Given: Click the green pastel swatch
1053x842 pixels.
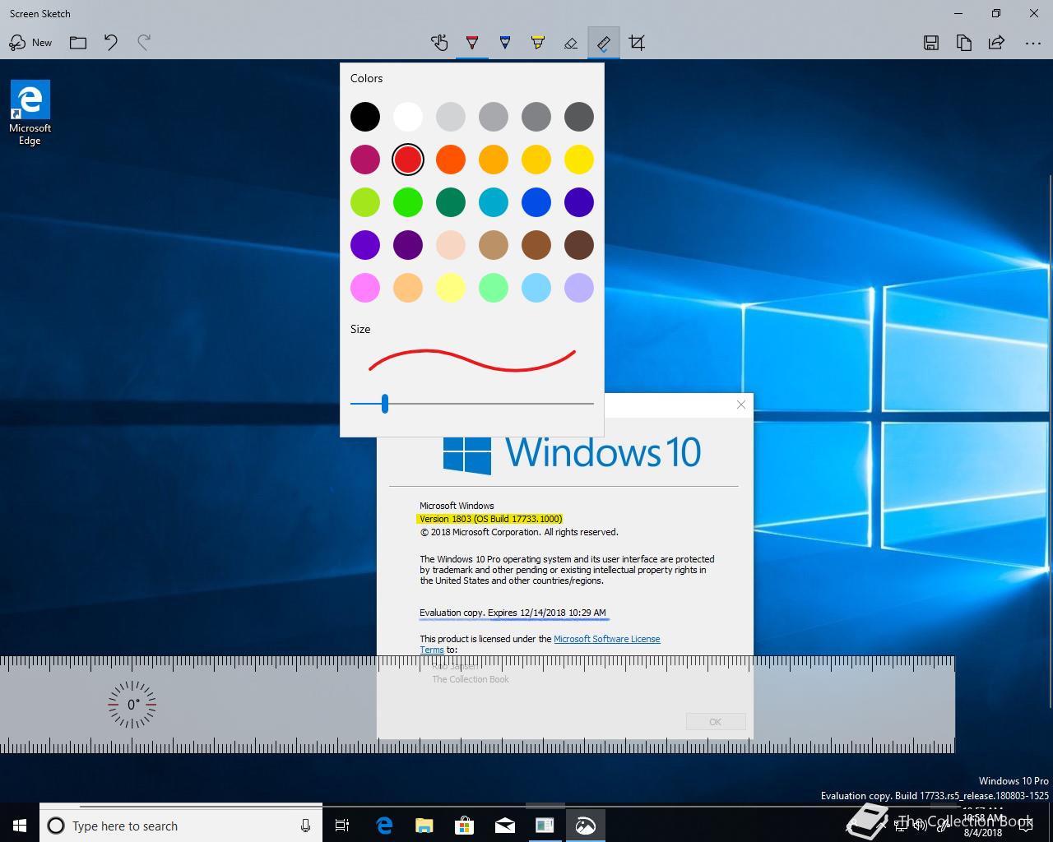Looking at the screenshot, I should 494,288.
